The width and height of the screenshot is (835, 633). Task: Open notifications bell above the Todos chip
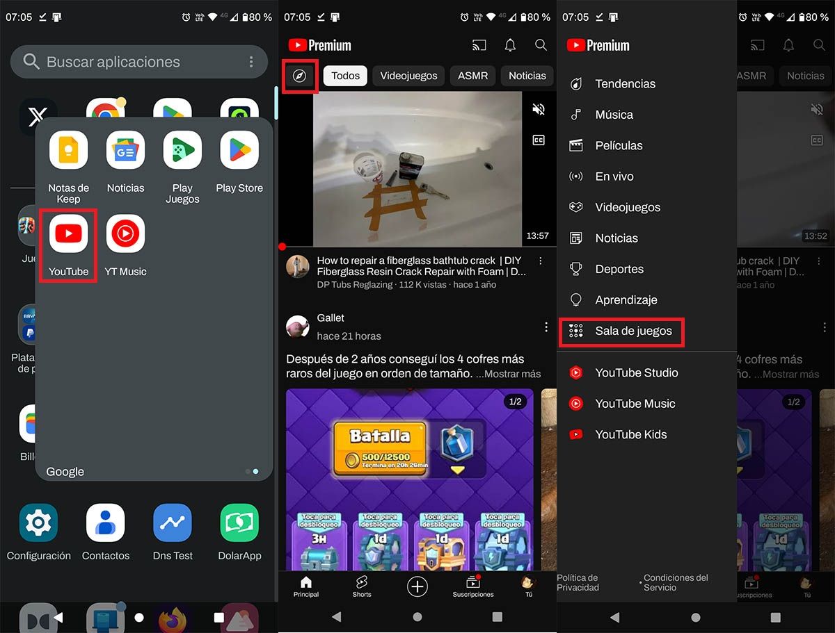click(x=510, y=45)
